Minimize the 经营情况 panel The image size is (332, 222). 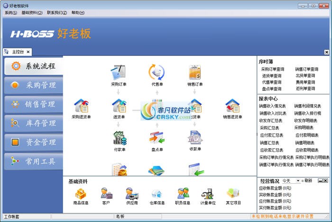[320, 181]
